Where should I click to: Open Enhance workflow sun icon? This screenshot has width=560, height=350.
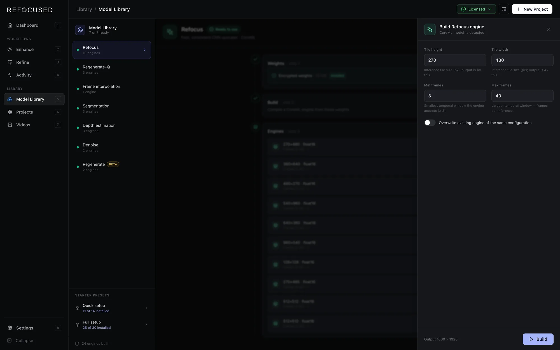(10, 49)
